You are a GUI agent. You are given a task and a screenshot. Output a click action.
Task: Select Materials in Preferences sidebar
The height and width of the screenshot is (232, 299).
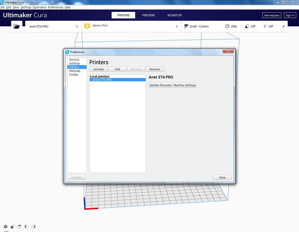(75, 71)
